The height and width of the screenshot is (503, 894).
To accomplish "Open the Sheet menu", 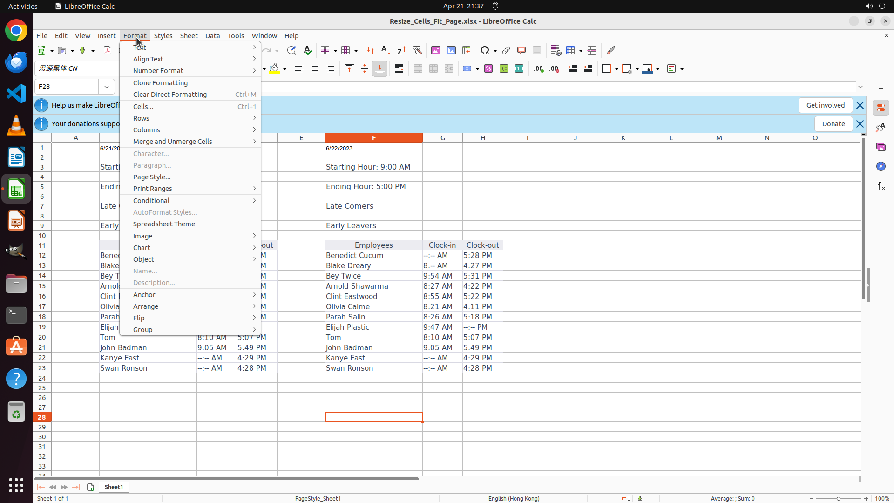I will [189, 36].
